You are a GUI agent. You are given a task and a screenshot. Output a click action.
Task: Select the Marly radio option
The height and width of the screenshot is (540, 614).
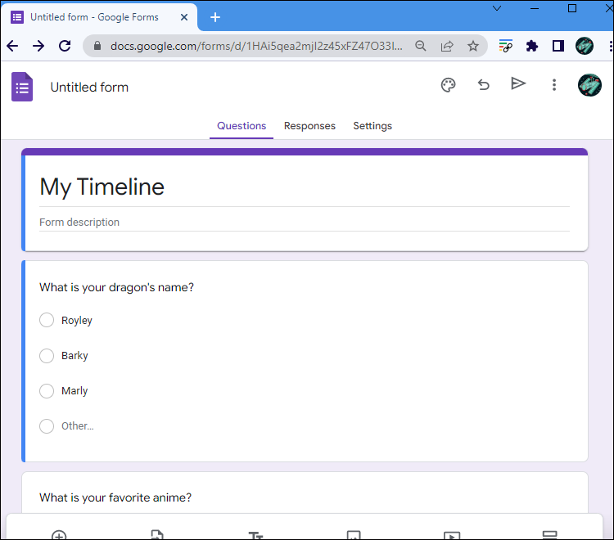point(47,391)
